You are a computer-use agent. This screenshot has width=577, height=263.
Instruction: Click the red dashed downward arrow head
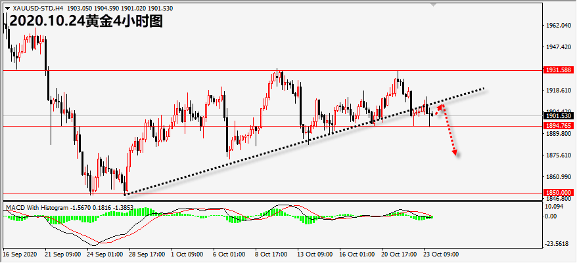pos(455,153)
